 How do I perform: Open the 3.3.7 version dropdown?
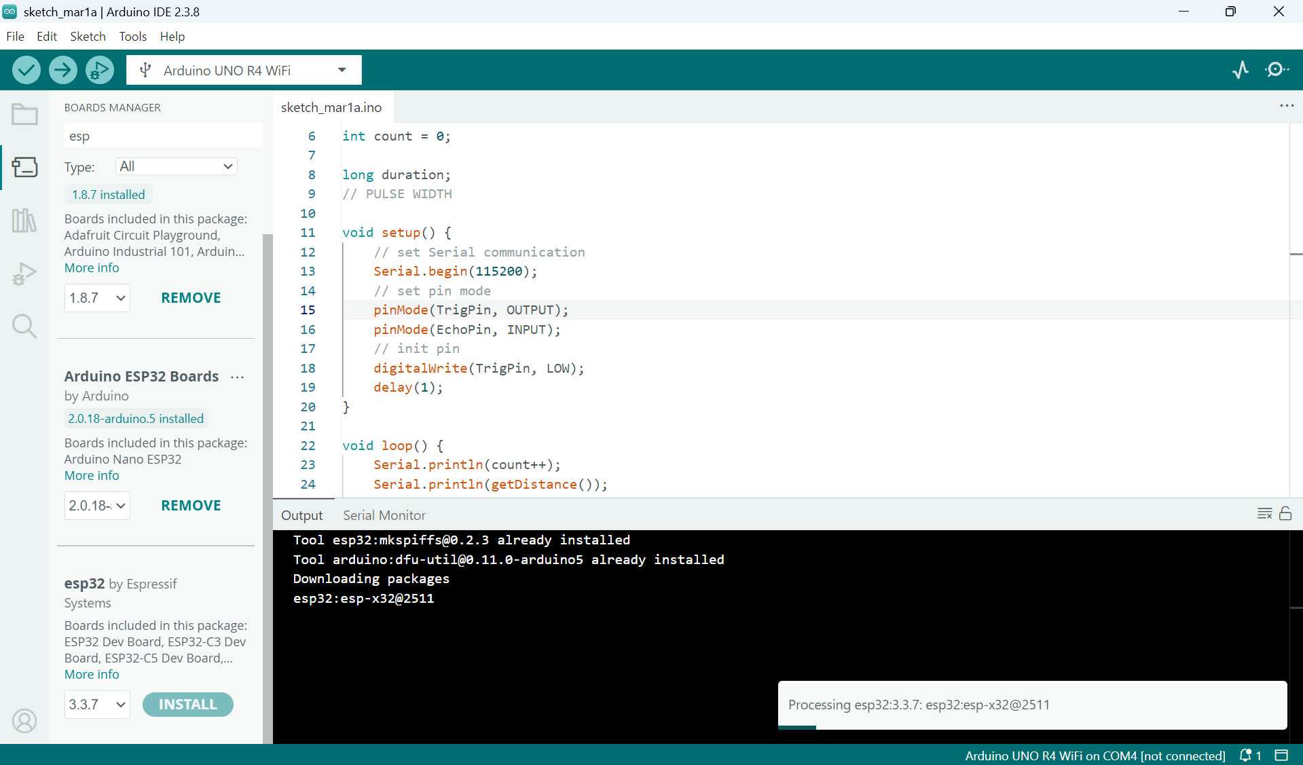(97, 705)
